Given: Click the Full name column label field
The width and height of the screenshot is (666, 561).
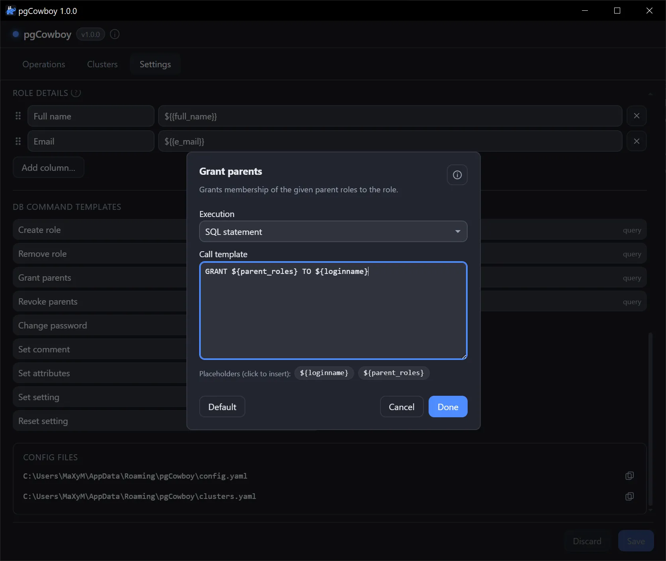Looking at the screenshot, I should click(91, 116).
